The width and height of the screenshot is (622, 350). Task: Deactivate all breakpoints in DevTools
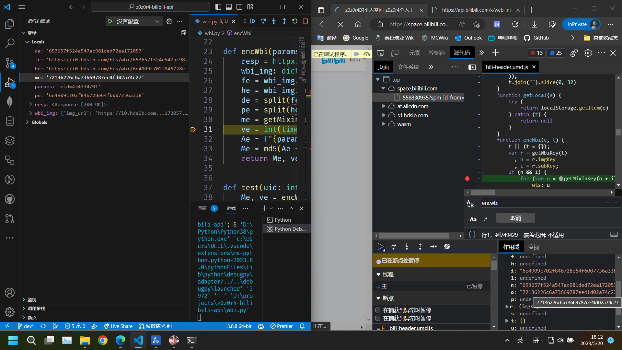coord(447,247)
